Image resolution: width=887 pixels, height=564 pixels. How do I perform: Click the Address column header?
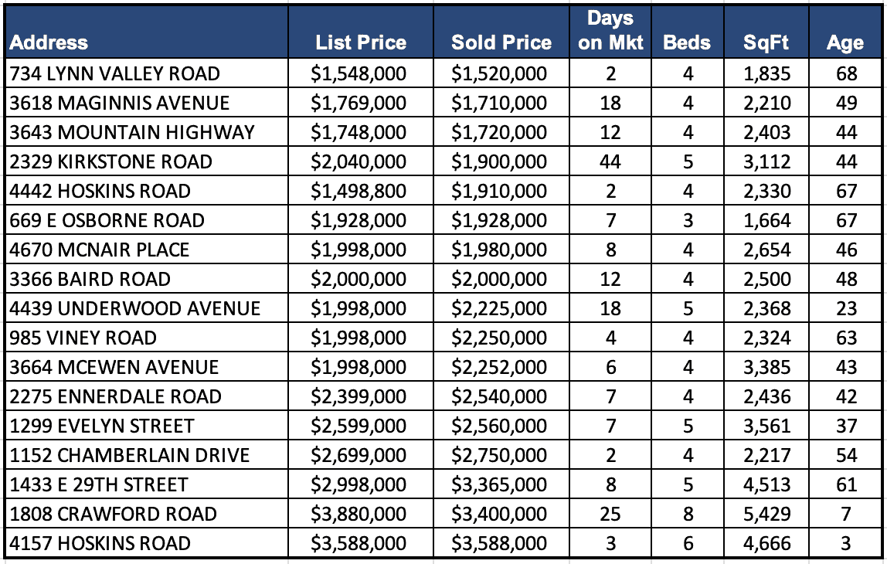(x=49, y=43)
